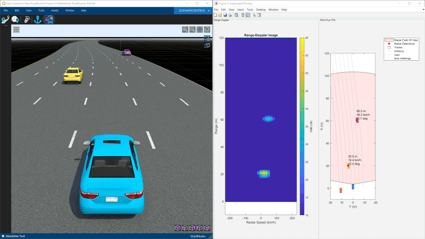Viewport: 425px width, 239px height.
Task: Select the yellow car in scene
Action: pos(73,75)
